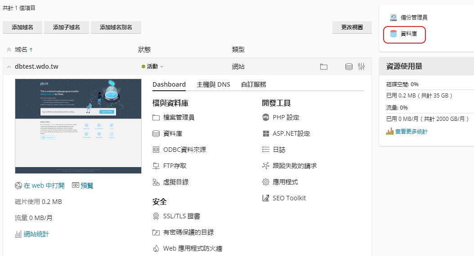Image resolution: width=474 pixels, height=256 pixels.
Task: Click the database icon in domain row
Action: [349, 67]
